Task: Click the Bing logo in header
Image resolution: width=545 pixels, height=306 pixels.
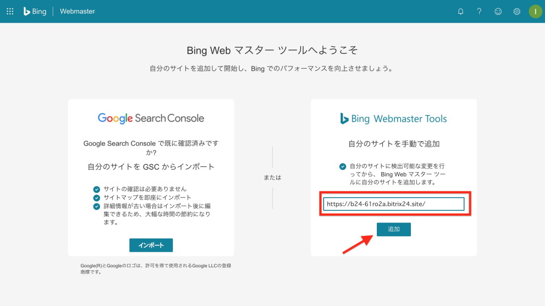Action: click(35, 12)
